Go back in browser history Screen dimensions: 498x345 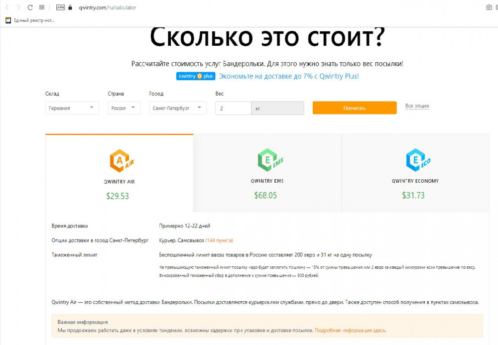[7, 7]
